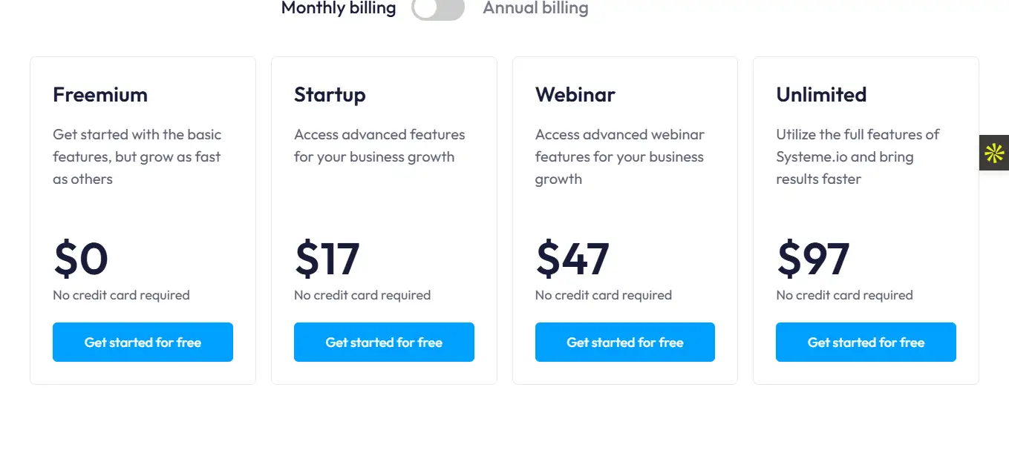
Task: Click the $0 Freemium price
Action: coord(81,259)
